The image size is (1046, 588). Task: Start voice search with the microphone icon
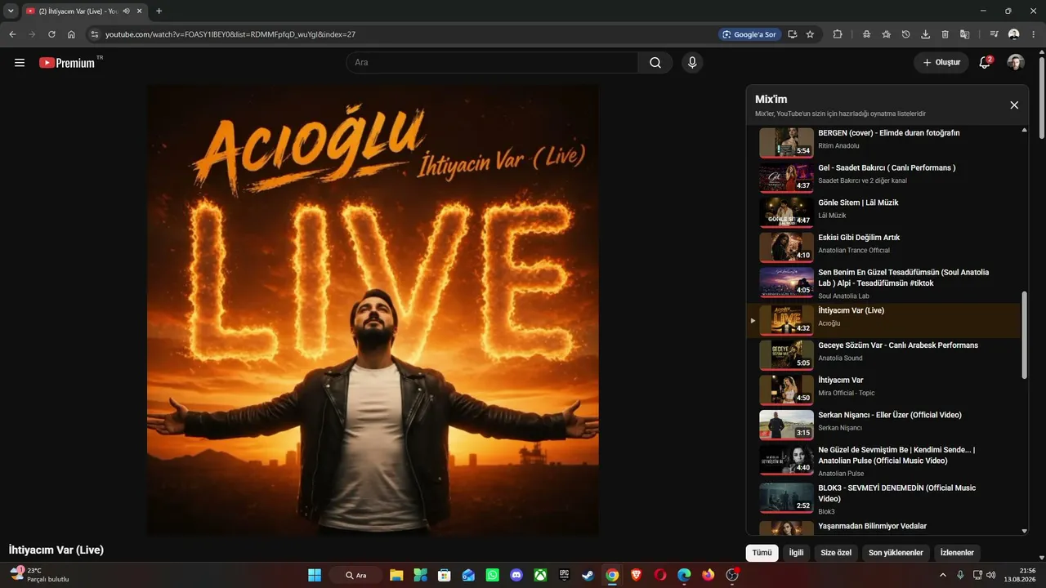click(692, 63)
